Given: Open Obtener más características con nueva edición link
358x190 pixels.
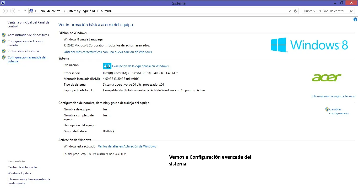Looking at the screenshot, I should [x=108, y=52].
